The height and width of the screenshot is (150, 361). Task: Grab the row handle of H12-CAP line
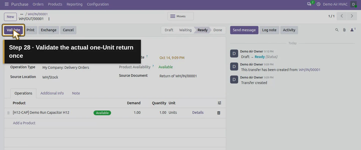pyautogui.click(x=8, y=113)
